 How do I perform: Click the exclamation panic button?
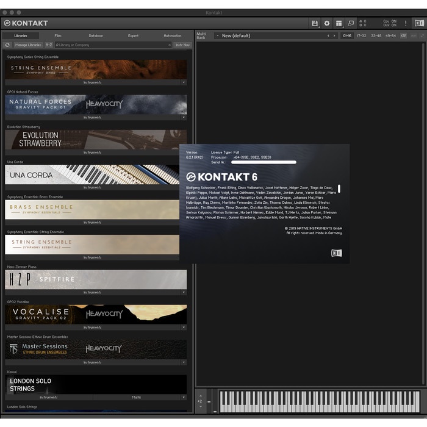(406, 23)
